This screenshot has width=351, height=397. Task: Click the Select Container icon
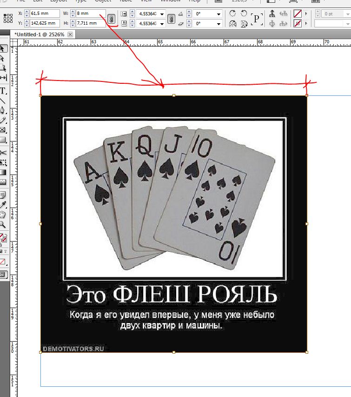(x=272, y=13)
